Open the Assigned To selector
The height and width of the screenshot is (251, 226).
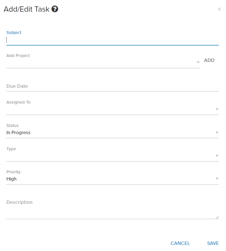[110, 109]
